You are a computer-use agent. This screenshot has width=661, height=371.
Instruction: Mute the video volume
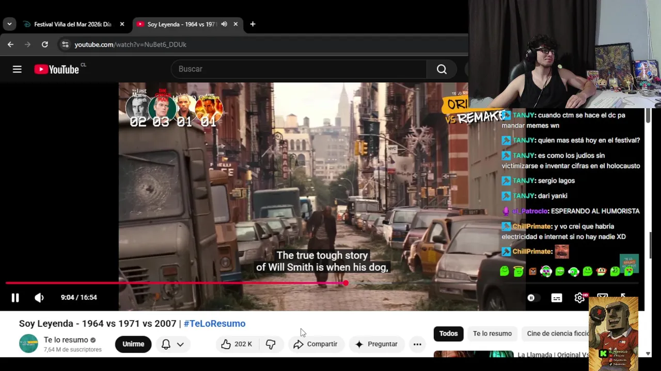pyautogui.click(x=39, y=297)
